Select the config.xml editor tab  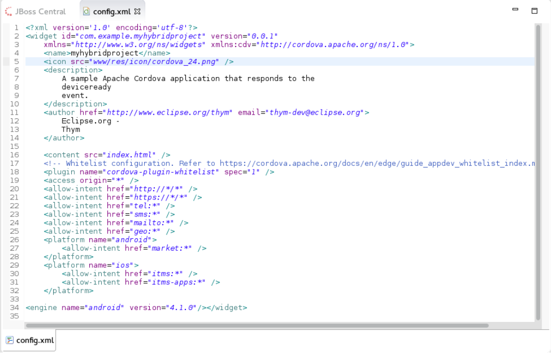click(112, 11)
